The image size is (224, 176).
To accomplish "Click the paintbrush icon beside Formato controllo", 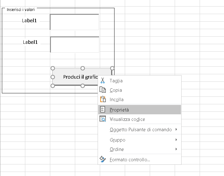I will pyautogui.click(x=103, y=159).
